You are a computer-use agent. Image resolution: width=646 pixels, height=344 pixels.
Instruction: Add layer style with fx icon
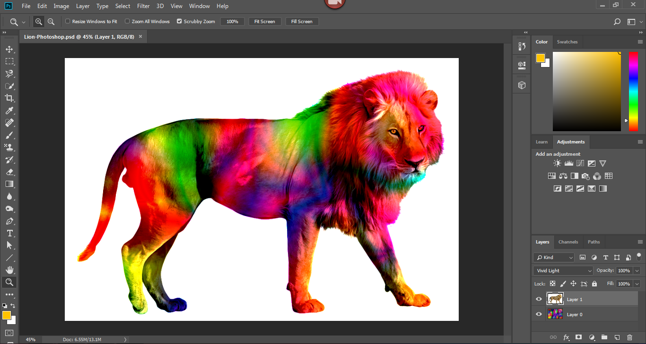566,337
